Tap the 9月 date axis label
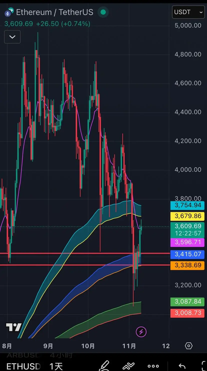The height and width of the screenshot is (371, 207). point(48,346)
